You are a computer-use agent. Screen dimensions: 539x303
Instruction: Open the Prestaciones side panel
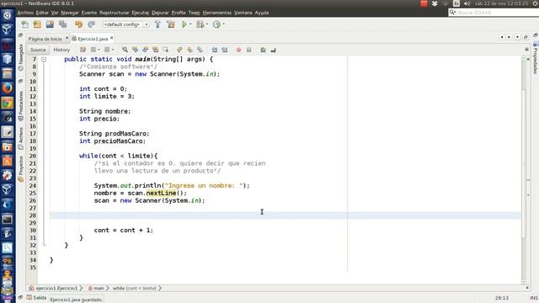[21, 105]
